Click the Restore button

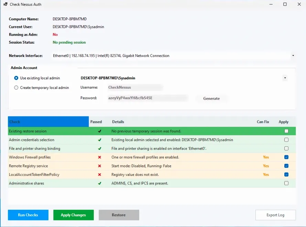pos(119,215)
